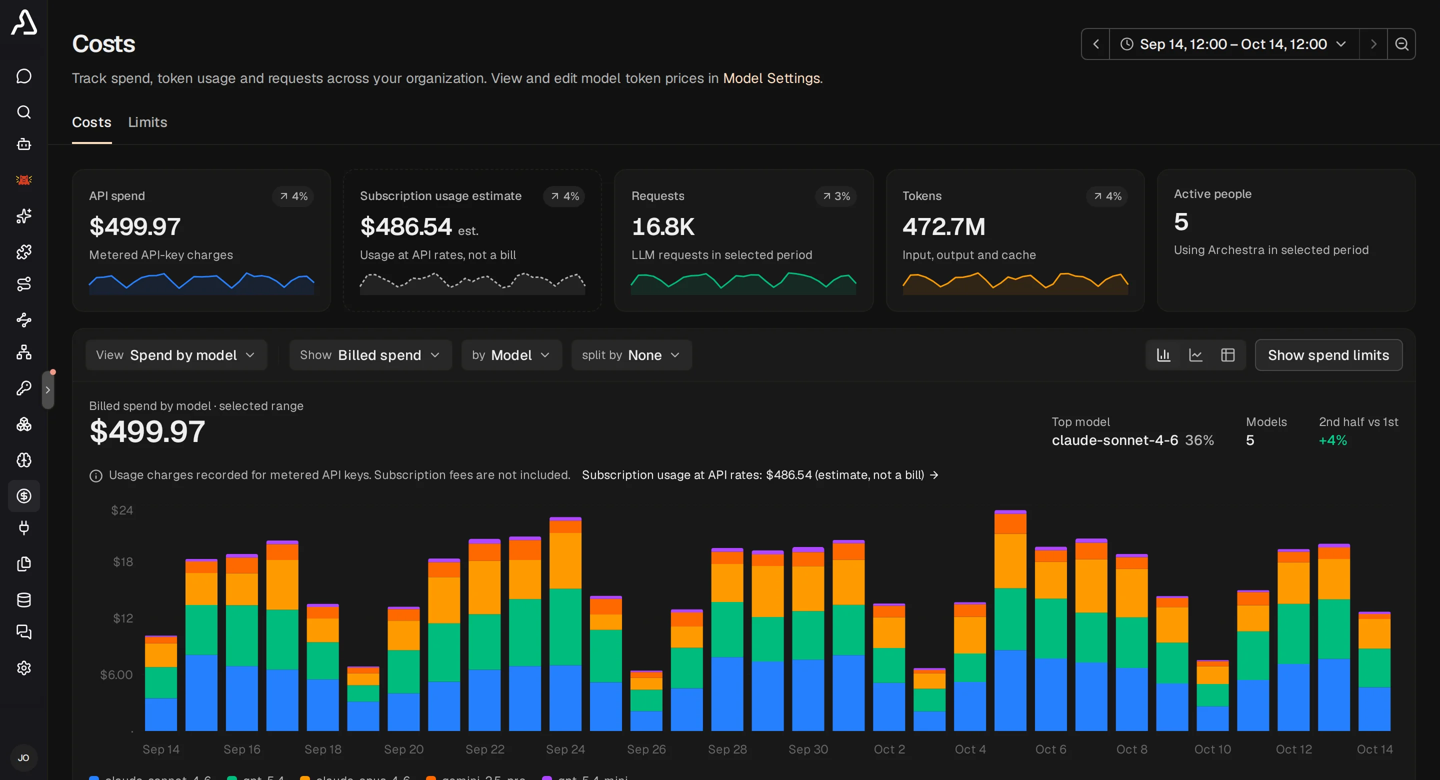Click the search magnifier in sidebar
The image size is (1440, 780).
[x=23, y=112]
